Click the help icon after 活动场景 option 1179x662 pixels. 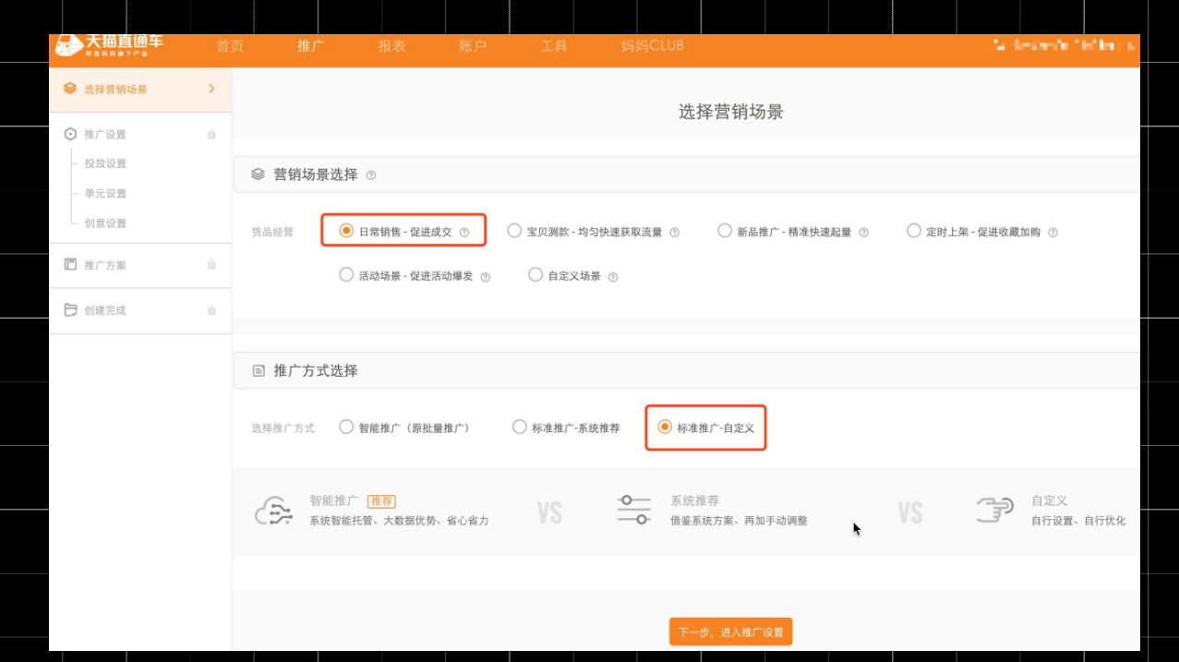click(x=485, y=277)
